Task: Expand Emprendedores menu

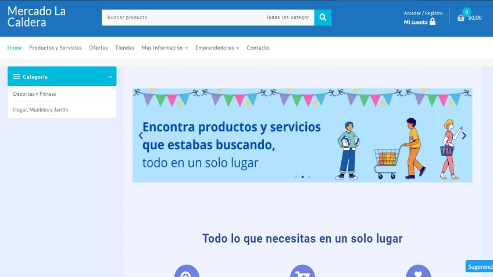Action: click(x=217, y=48)
